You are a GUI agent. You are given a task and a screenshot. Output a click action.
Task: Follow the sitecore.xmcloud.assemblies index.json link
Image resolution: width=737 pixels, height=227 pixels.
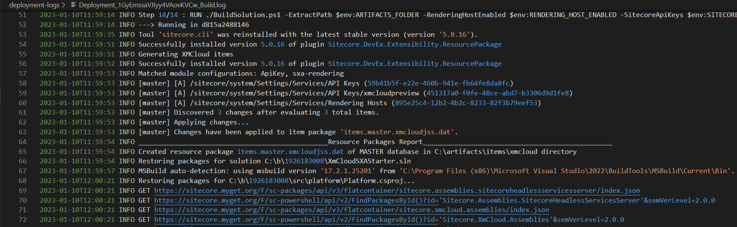(x=351, y=210)
